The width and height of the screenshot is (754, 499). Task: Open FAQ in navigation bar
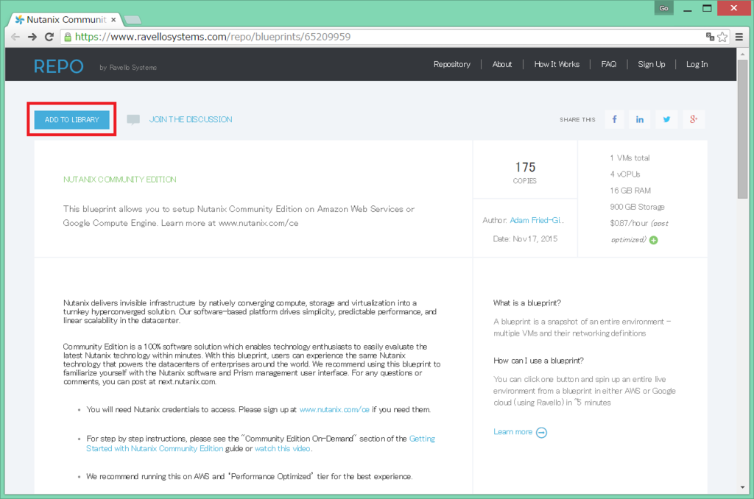point(609,65)
